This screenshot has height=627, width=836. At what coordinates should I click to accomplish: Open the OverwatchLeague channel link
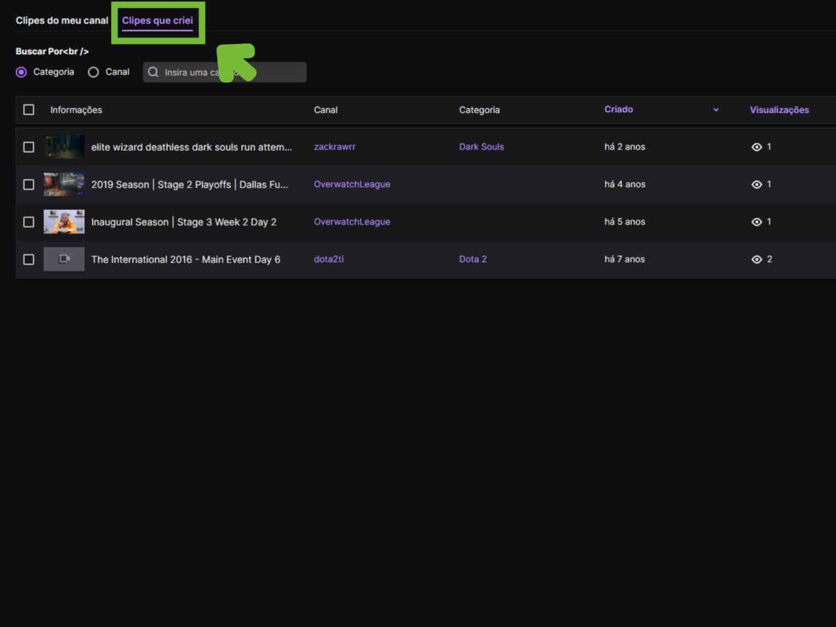[x=352, y=184]
